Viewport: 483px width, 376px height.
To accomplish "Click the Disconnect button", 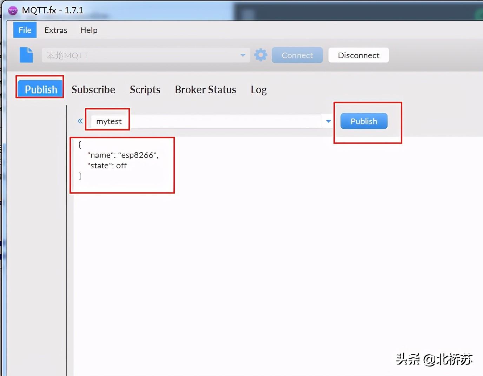I will (358, 55).
